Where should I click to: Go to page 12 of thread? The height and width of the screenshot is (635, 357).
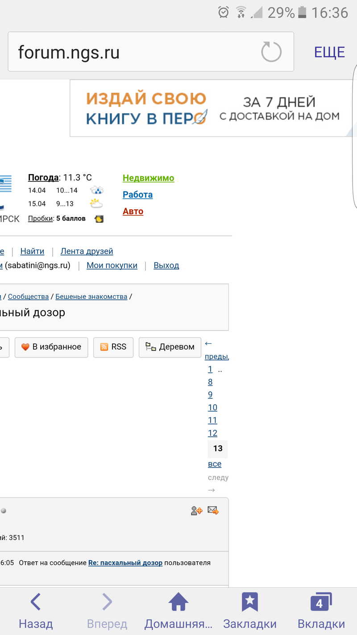coord(212,433)
